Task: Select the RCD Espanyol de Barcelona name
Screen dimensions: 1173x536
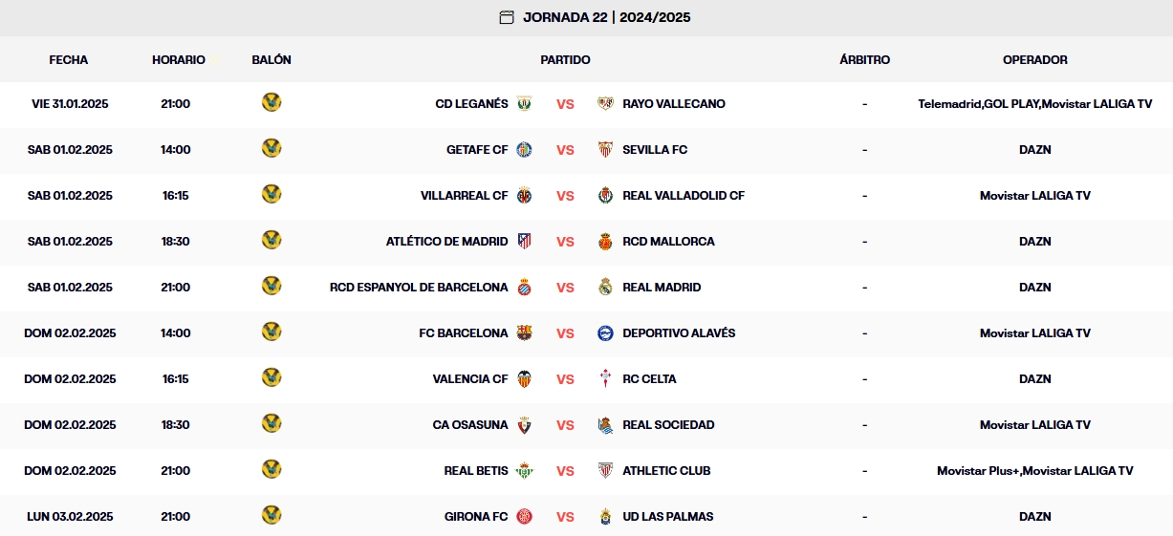Action: pyautogui.click(x=419, y=287)
